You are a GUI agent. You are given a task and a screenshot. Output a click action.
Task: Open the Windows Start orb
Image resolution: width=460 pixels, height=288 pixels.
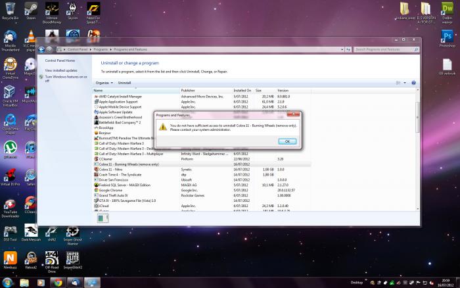click(7, 283)
